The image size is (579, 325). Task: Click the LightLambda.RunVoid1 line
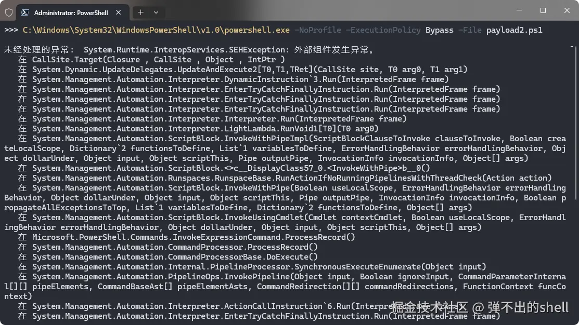(x=198, y=129)
